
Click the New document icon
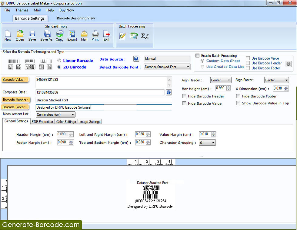[x=8, y=36]
